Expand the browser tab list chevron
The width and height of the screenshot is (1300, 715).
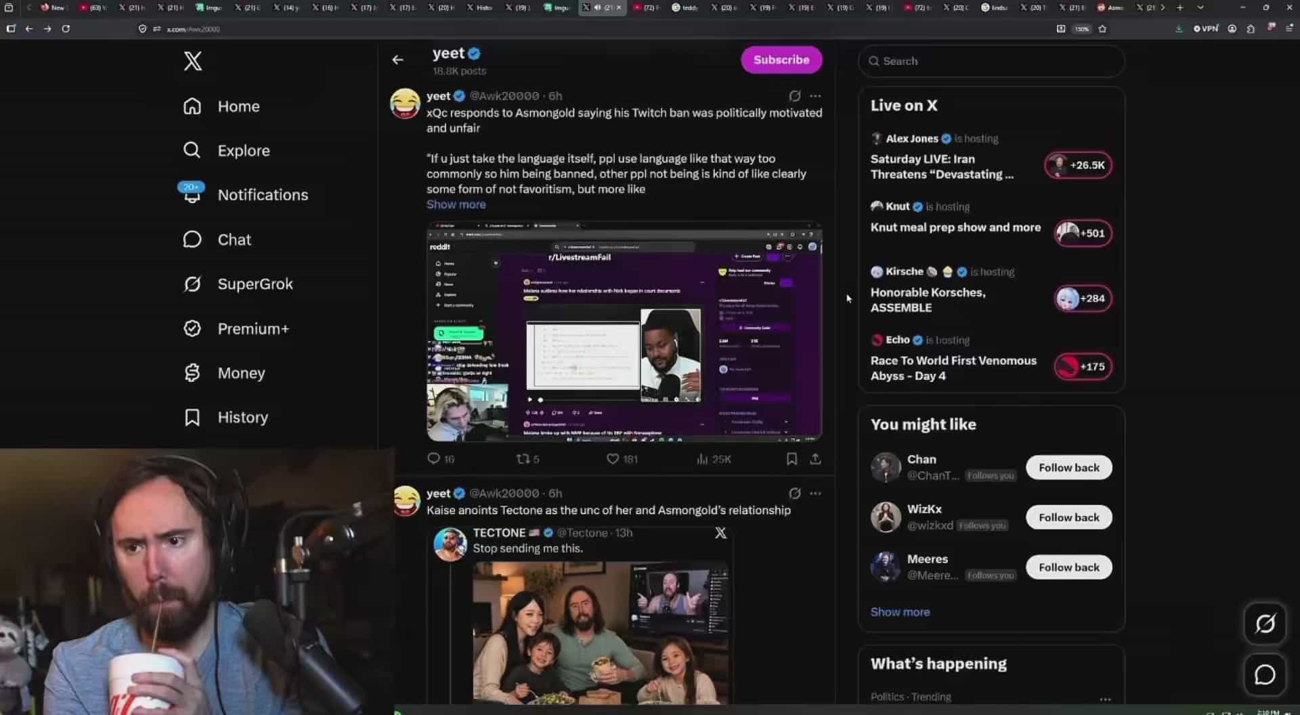pos(1200,7)
